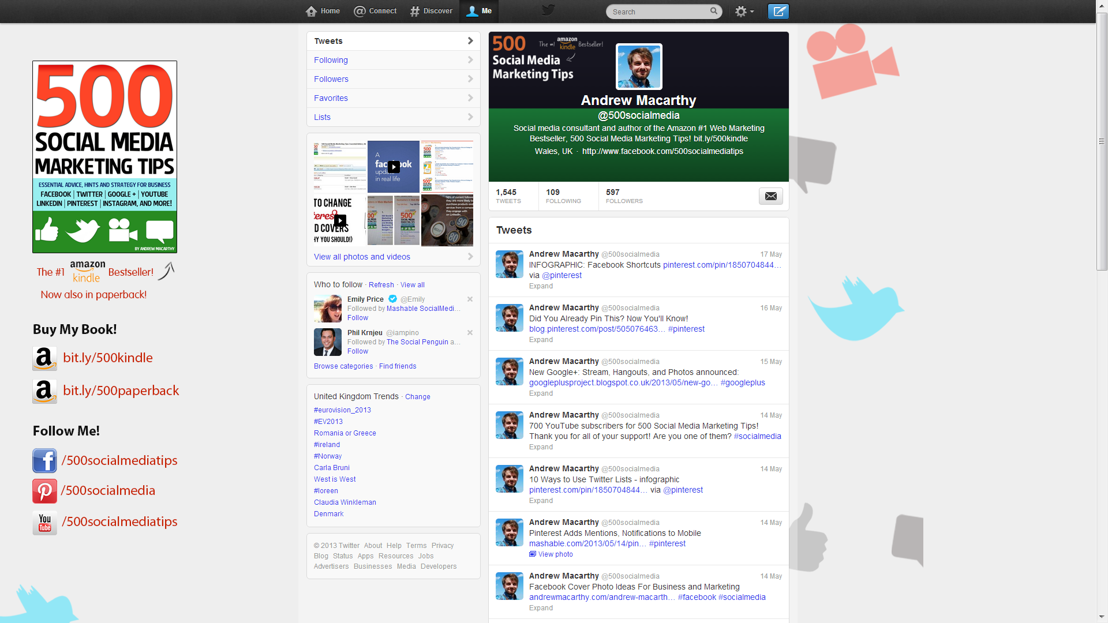
Task: Follow Emily Price
Action: pos(358,318)
